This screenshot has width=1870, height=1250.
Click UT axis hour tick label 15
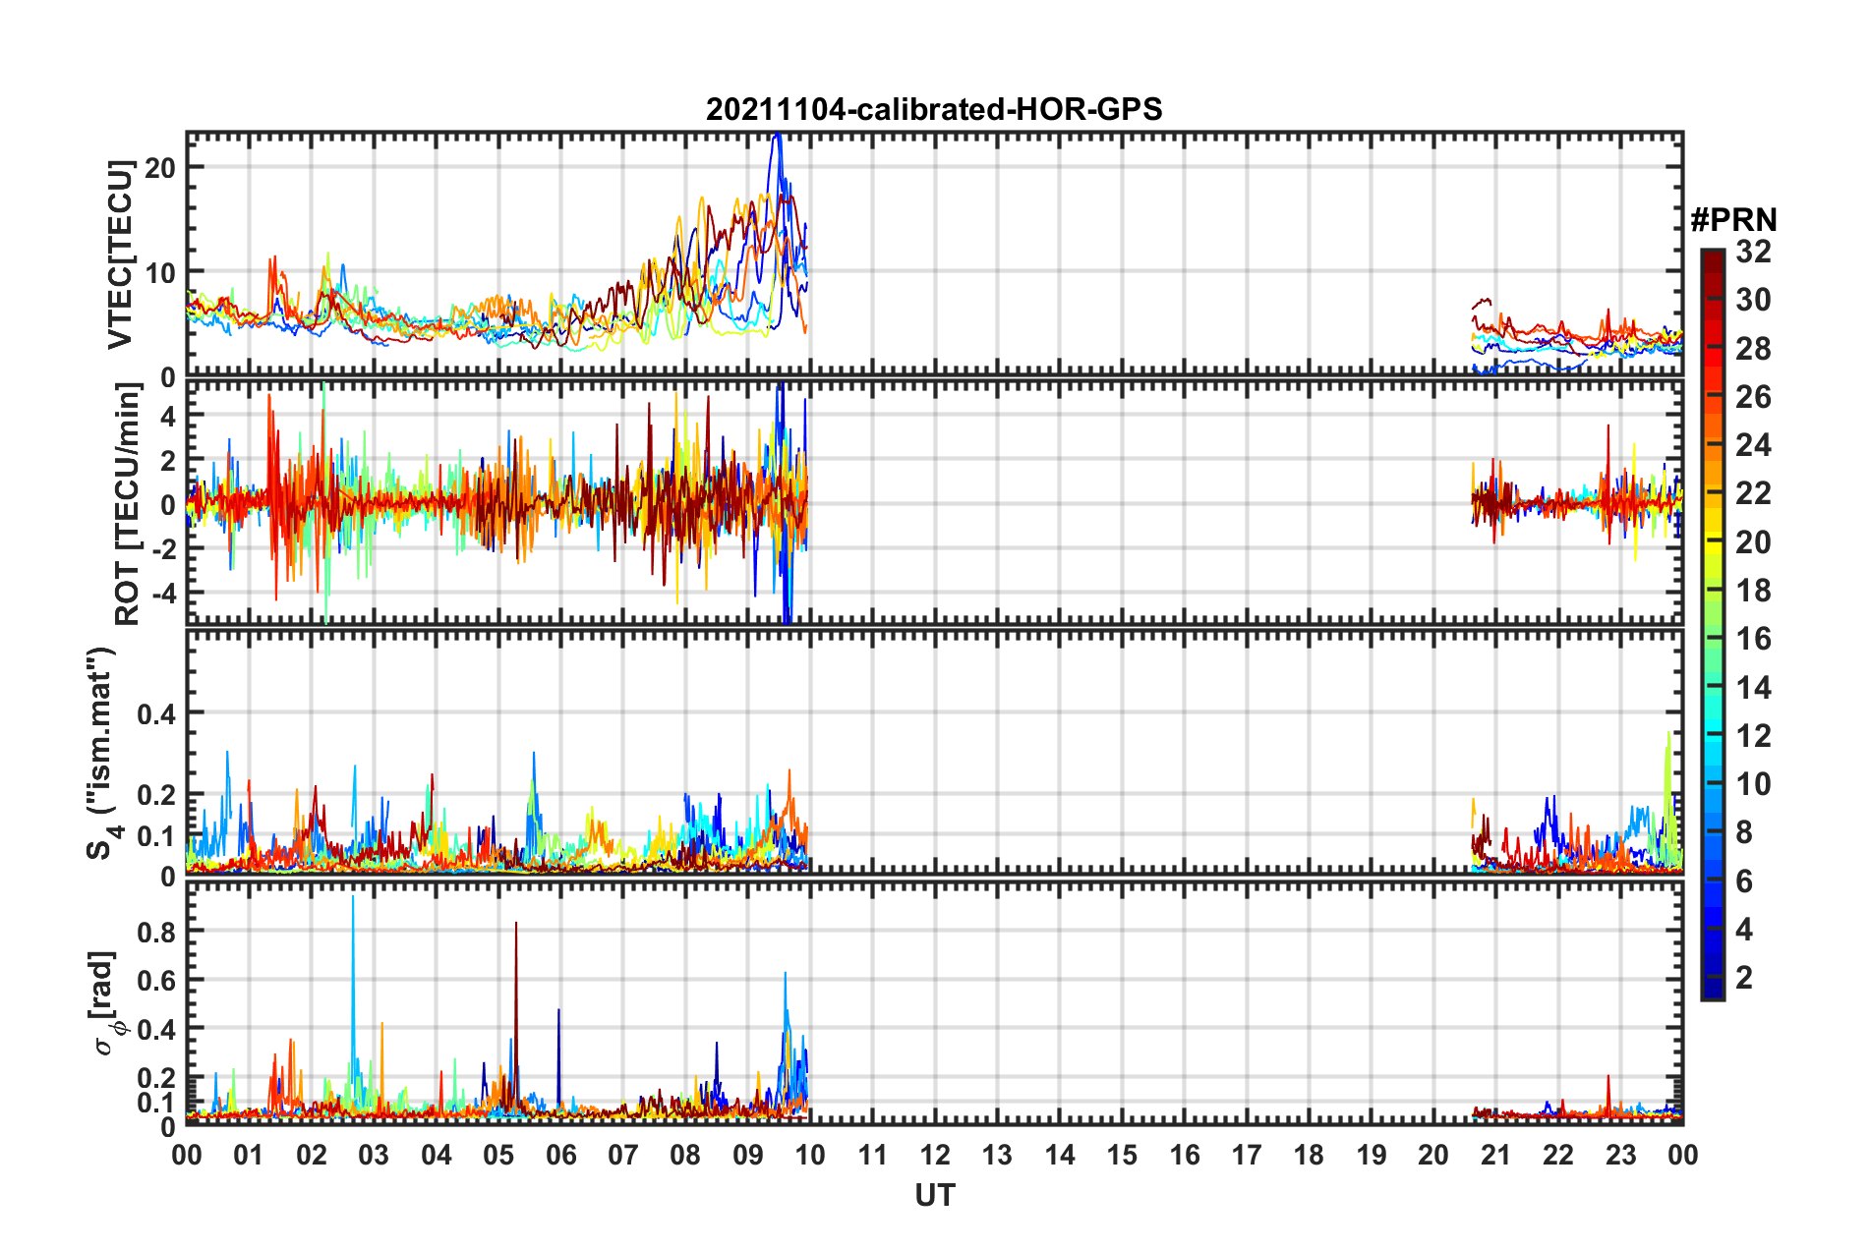[1122, 1155]
